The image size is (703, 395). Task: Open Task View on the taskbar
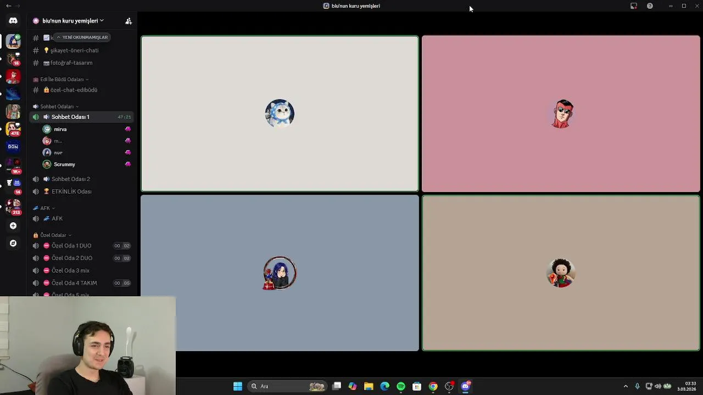(x=337, y=386)
